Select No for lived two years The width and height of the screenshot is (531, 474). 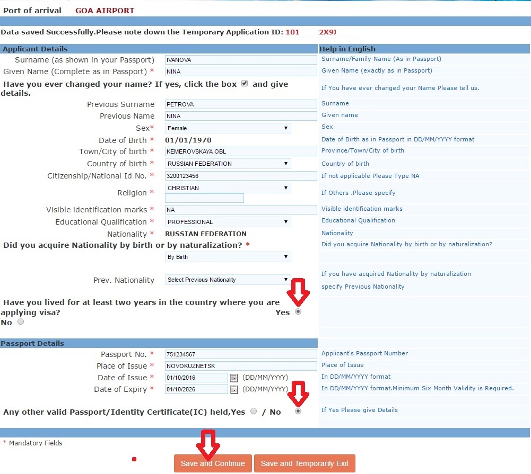[21, 321]
